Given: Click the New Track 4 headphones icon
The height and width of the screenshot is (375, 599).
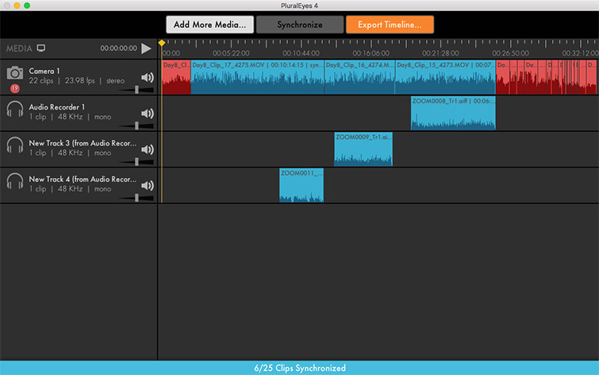Looking at the screenshot, I should (x=15, y=181).
